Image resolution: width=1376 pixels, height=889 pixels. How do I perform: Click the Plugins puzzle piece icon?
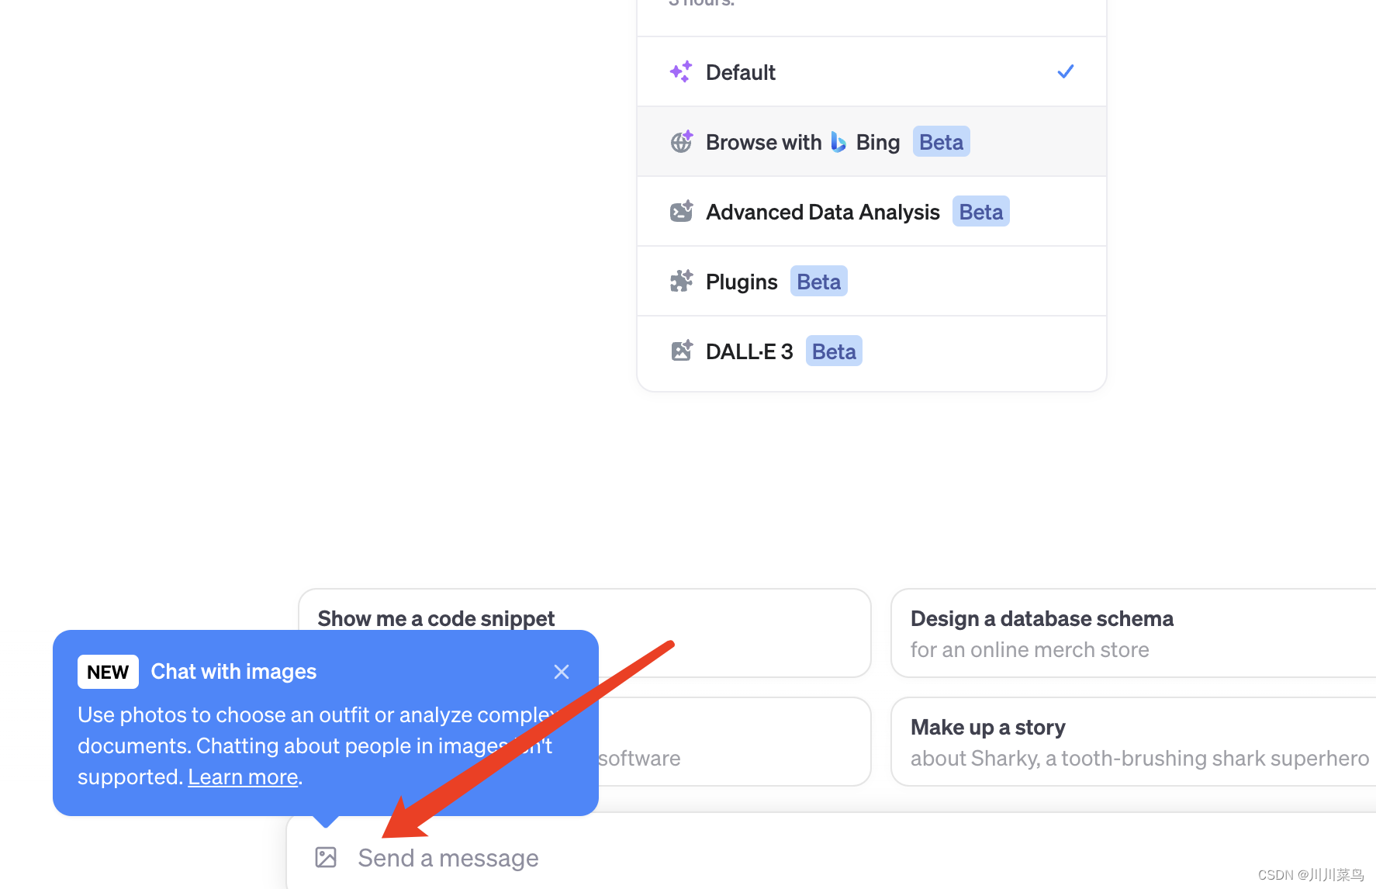pos(681,281)
